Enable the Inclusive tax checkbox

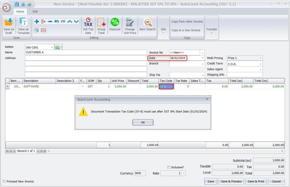point(169,167)
